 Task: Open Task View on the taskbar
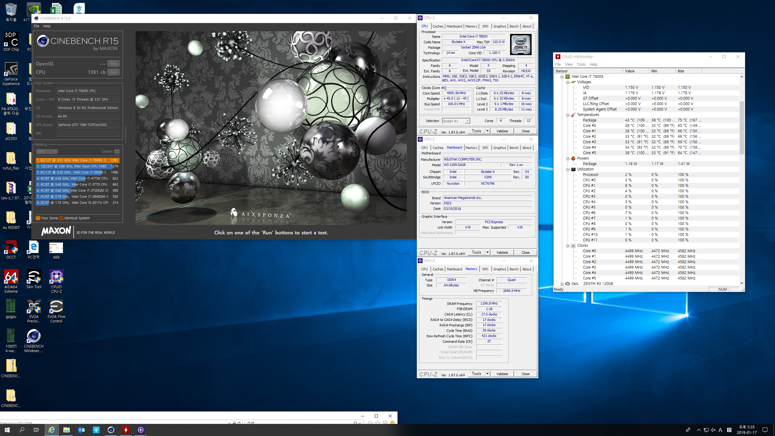[36, 430]
